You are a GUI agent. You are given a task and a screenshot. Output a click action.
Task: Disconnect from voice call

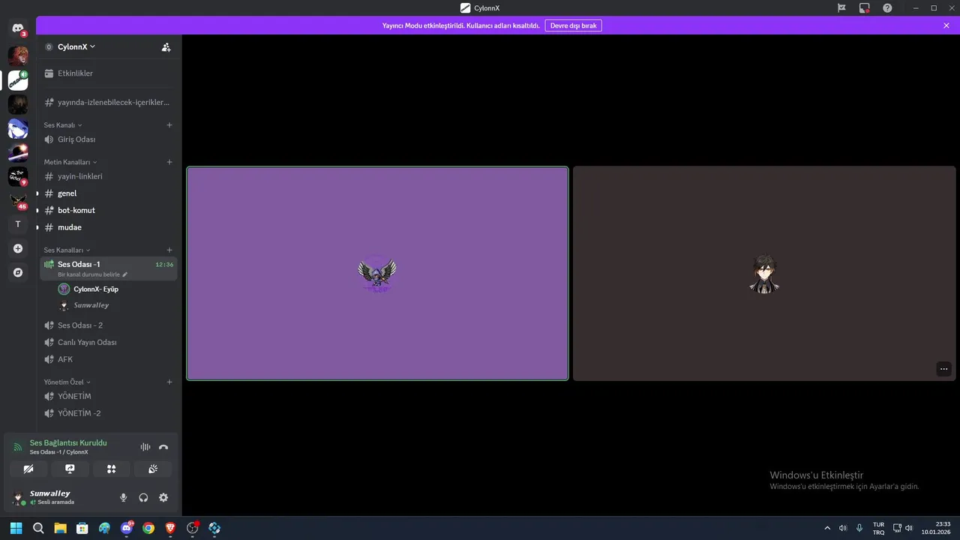pyautogui.click(x=163, y=447)
